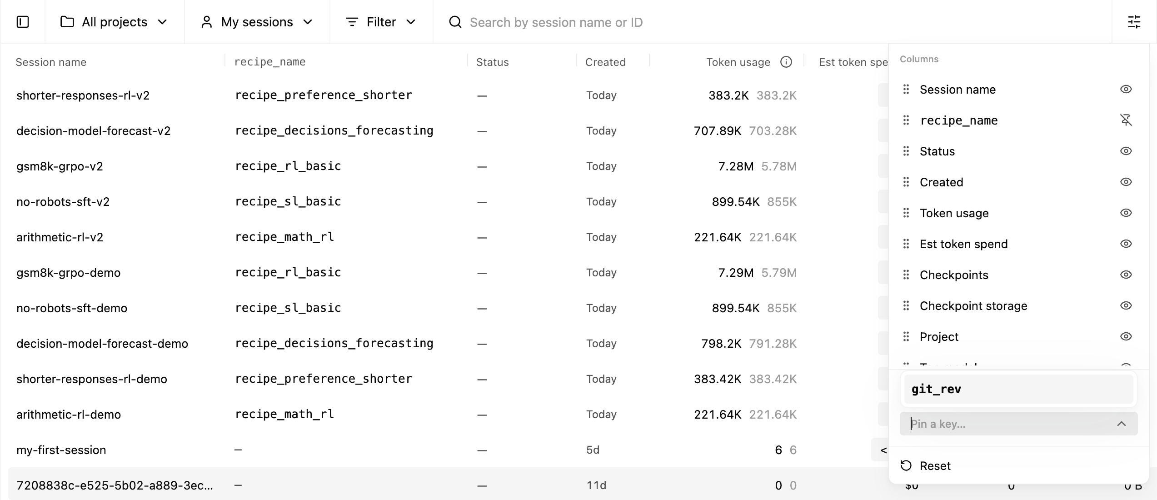This screenshot has height=500, width=1157.
Task: Hide the Token usage column
Action: (x=1126, y=213)
